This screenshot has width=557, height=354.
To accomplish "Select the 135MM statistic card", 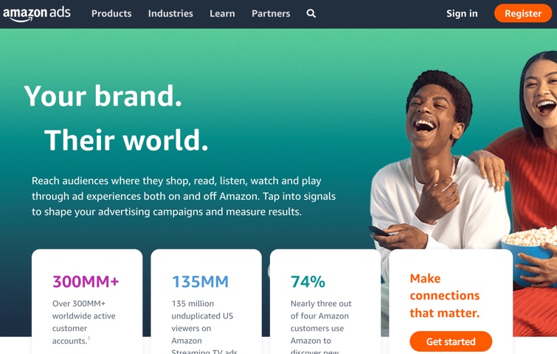I will coord(206,302).
